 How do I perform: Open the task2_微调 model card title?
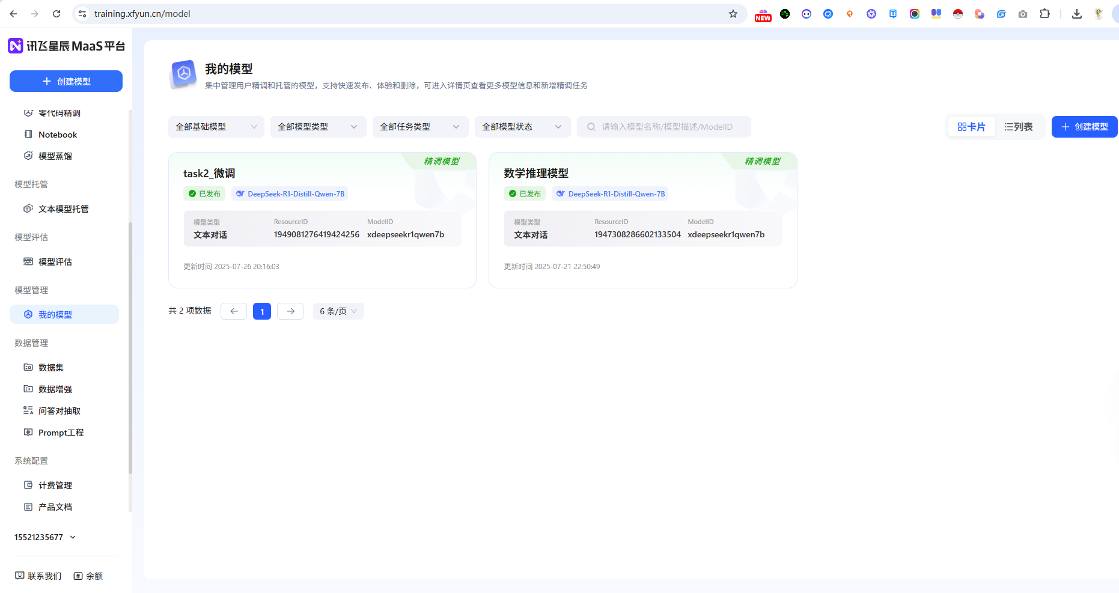coord(209,174)
